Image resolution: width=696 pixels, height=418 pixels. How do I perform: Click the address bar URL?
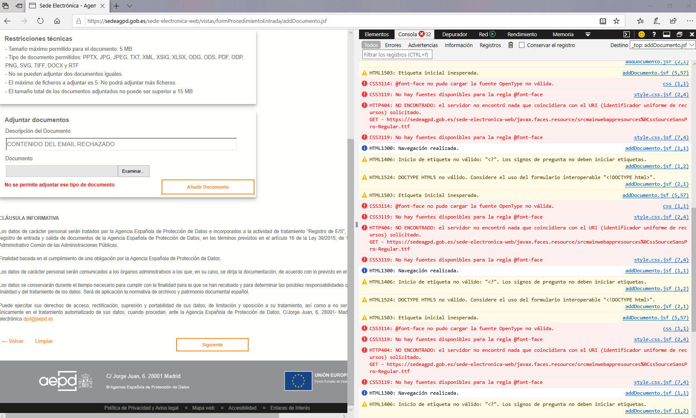point(207,21)
